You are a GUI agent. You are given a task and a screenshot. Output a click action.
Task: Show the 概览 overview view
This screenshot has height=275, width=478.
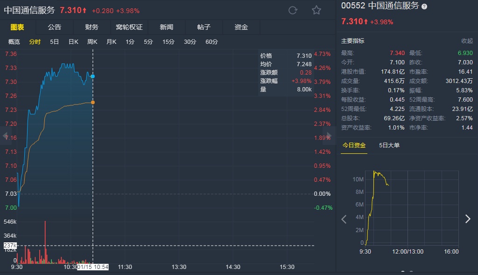[14, 42]
